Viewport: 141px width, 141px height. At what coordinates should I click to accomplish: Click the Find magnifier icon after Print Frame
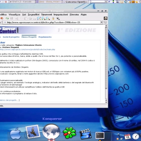point(39,18)
